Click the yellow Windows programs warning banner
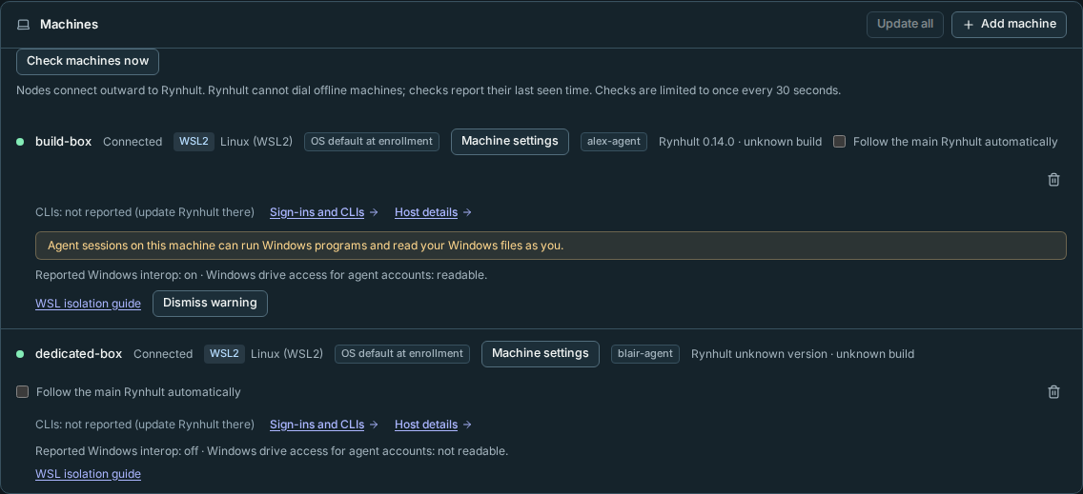 [550, 246]
